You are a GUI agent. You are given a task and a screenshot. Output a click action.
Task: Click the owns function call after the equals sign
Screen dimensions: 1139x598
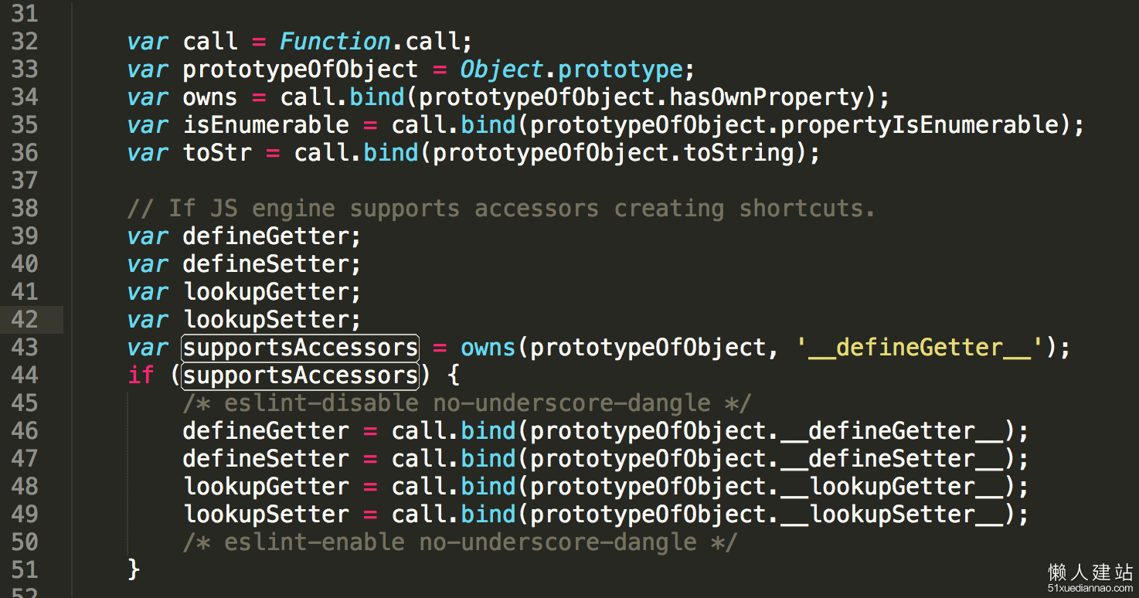[x=488, y=348]
